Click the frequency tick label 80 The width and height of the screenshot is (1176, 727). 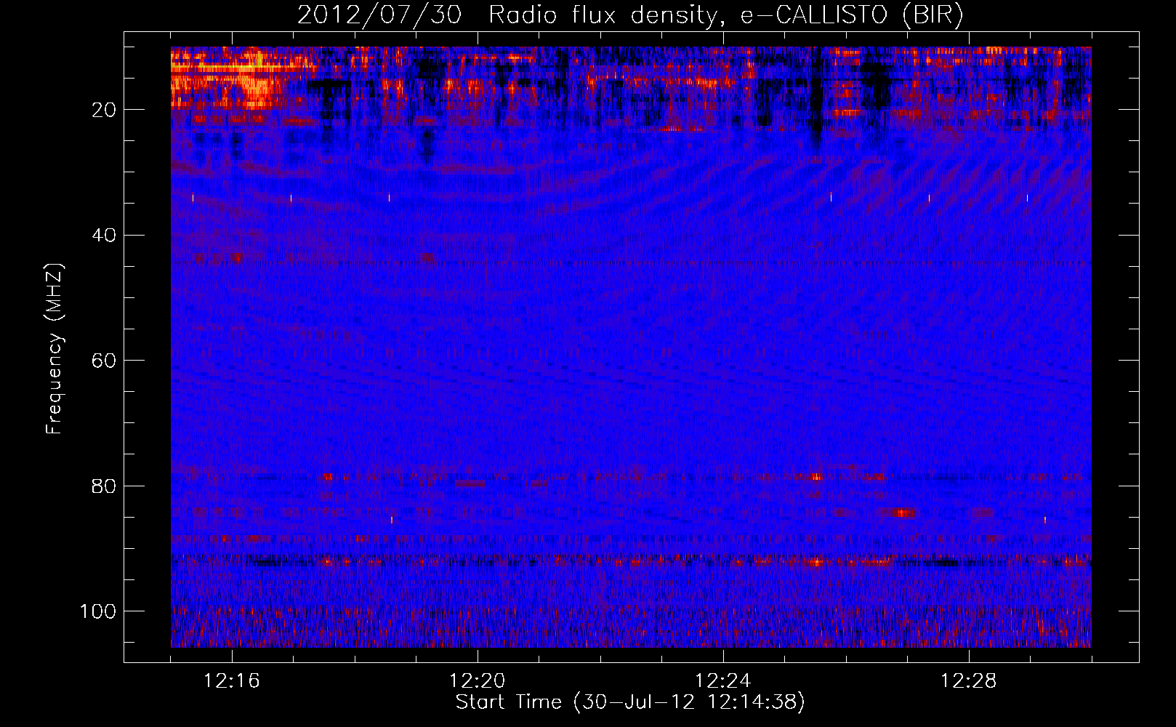(105, 486)
